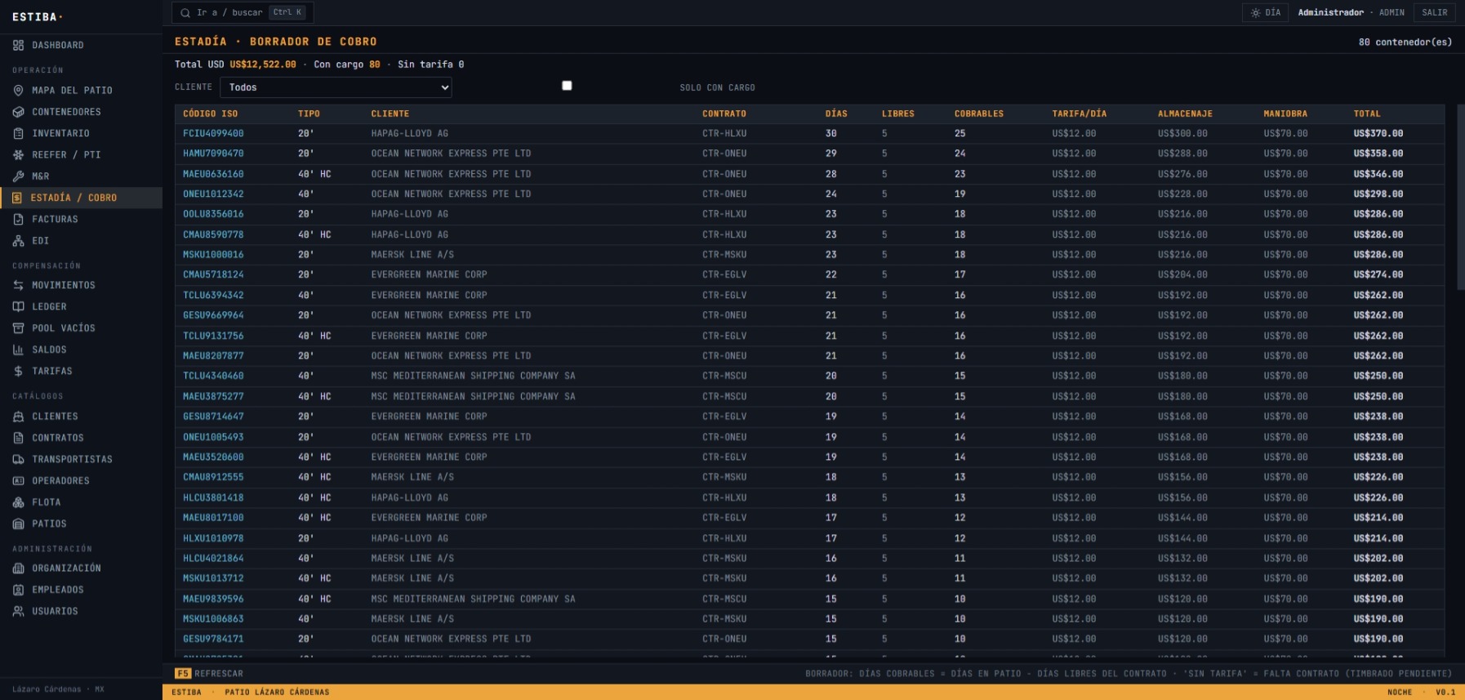The height and width of the screenshot is (700, 1465).
Task: Click the Contrato column header
Action: [x=724, y=114]
